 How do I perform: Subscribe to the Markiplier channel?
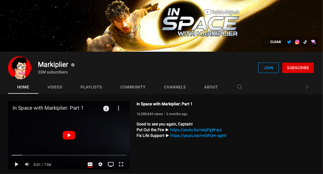298,68
